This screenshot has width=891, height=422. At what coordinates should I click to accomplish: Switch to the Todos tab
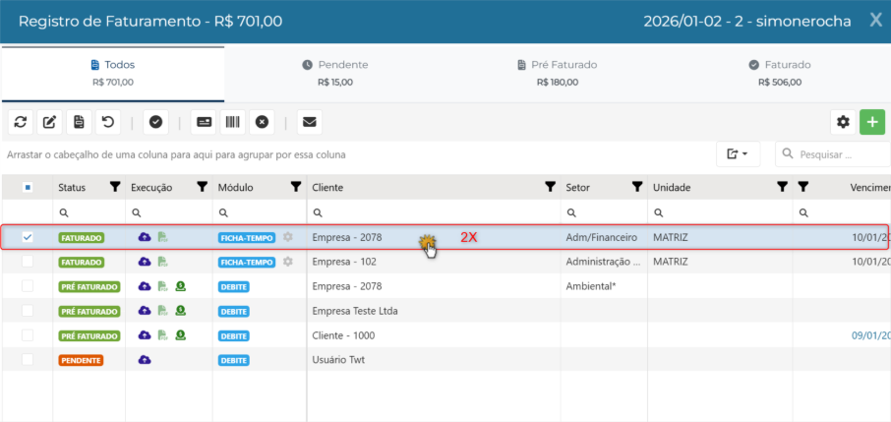(x=113, y=74)
